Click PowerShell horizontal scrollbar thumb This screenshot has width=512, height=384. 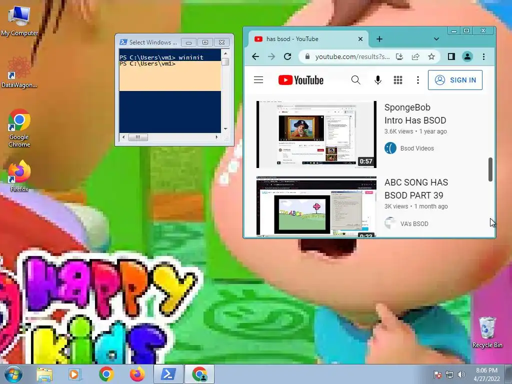(138, 137)
